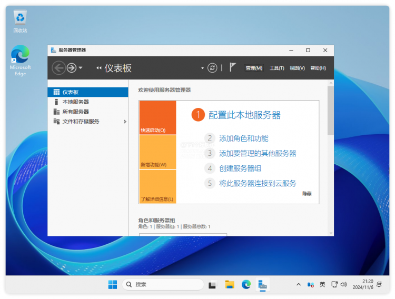Open the Windows Start menu
The image size is (395, 299).
[x=112, y=285]
